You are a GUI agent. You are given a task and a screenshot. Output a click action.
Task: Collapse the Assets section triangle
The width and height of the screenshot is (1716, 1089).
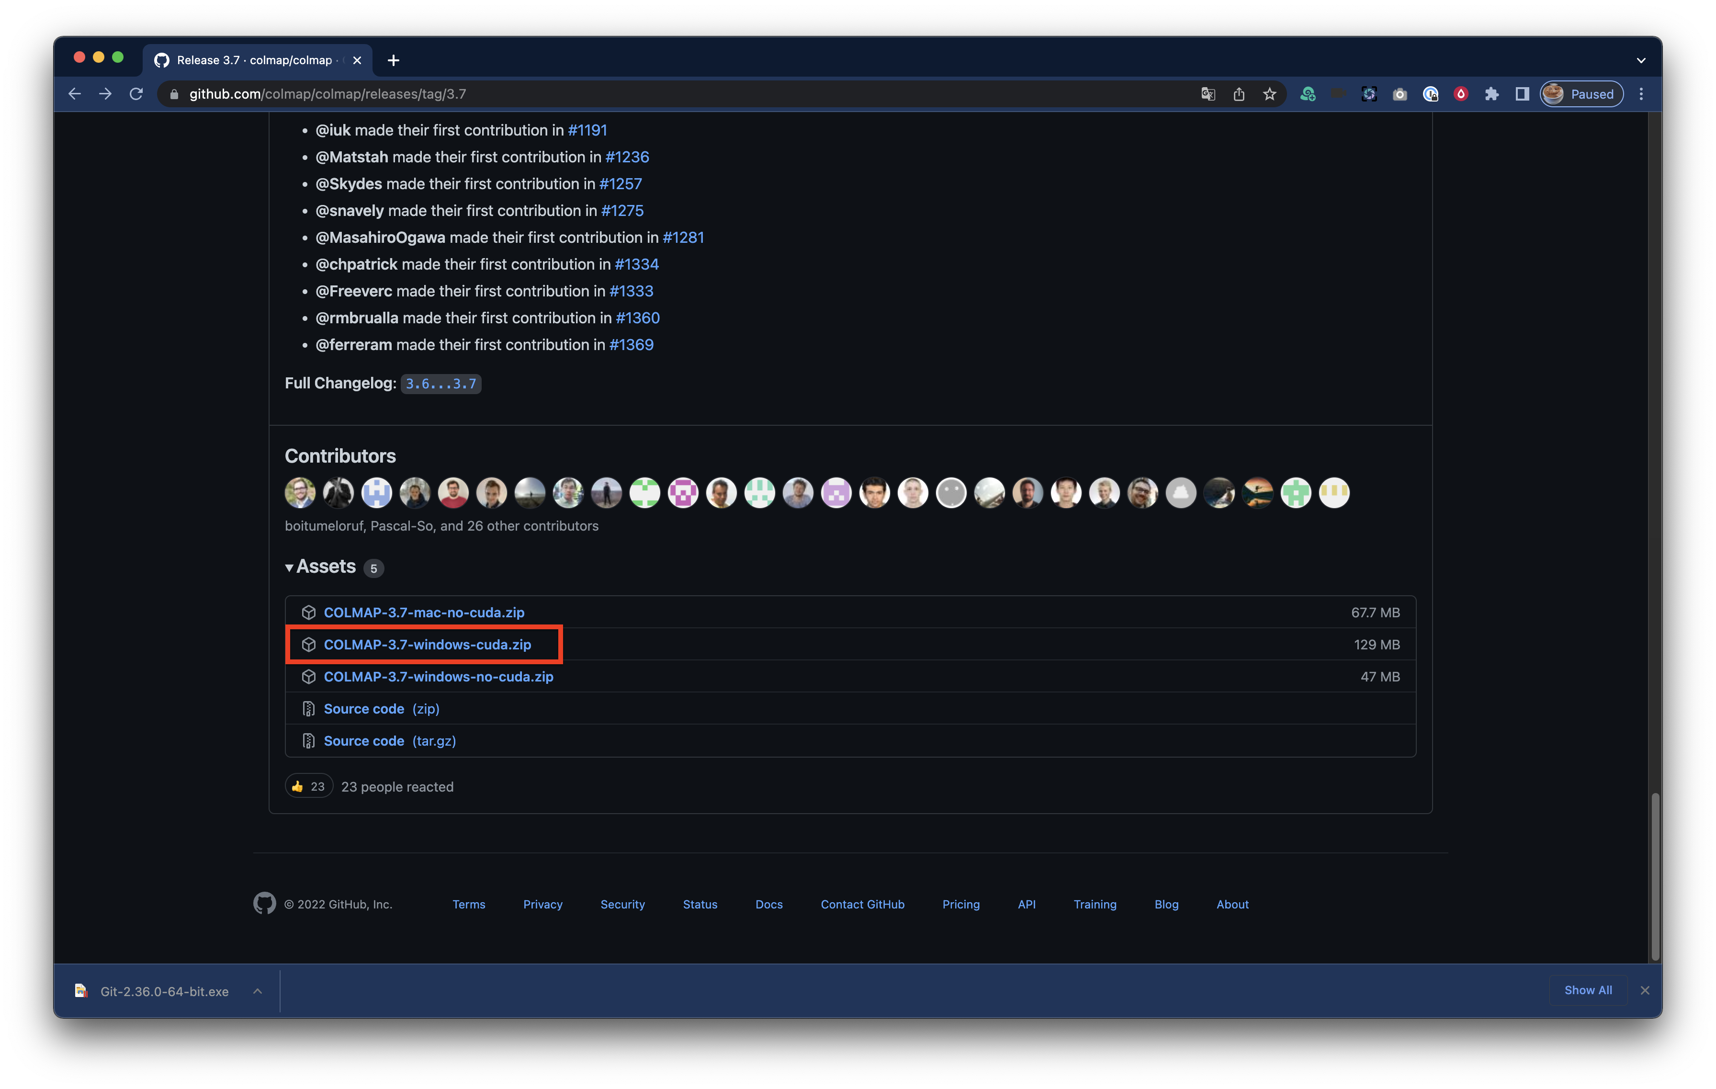tap(289, 567)
